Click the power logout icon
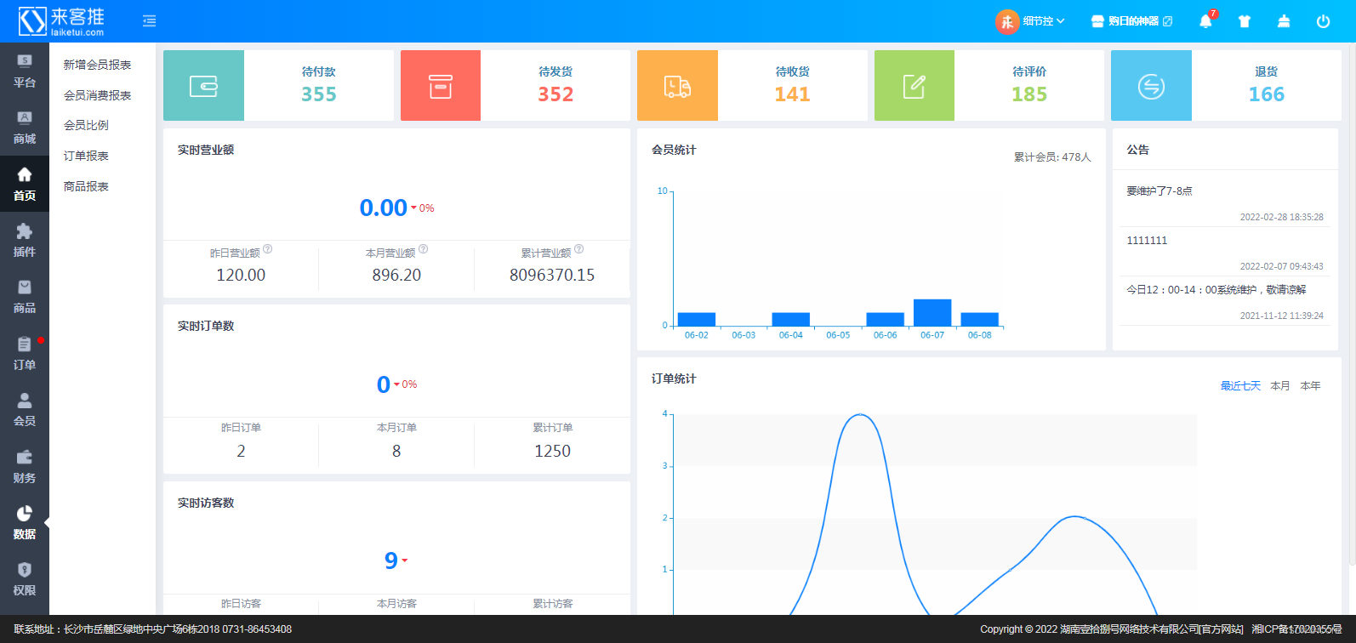The width and height of the screenshot is (1356, 643). tap(1323, 21)
